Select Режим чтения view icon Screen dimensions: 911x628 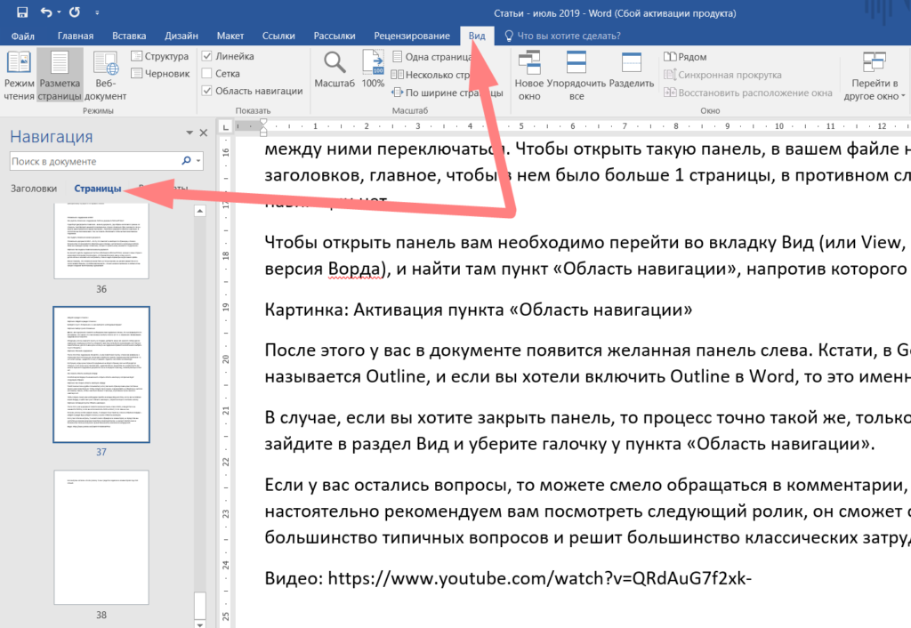[19, 76]
